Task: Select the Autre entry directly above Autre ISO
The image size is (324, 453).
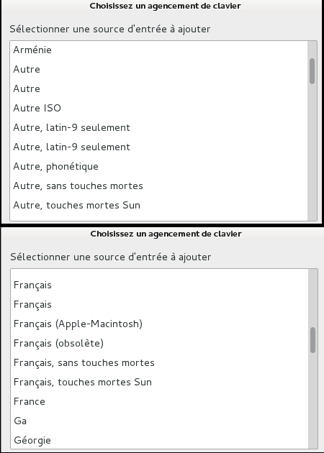Action: click(159, 88)
